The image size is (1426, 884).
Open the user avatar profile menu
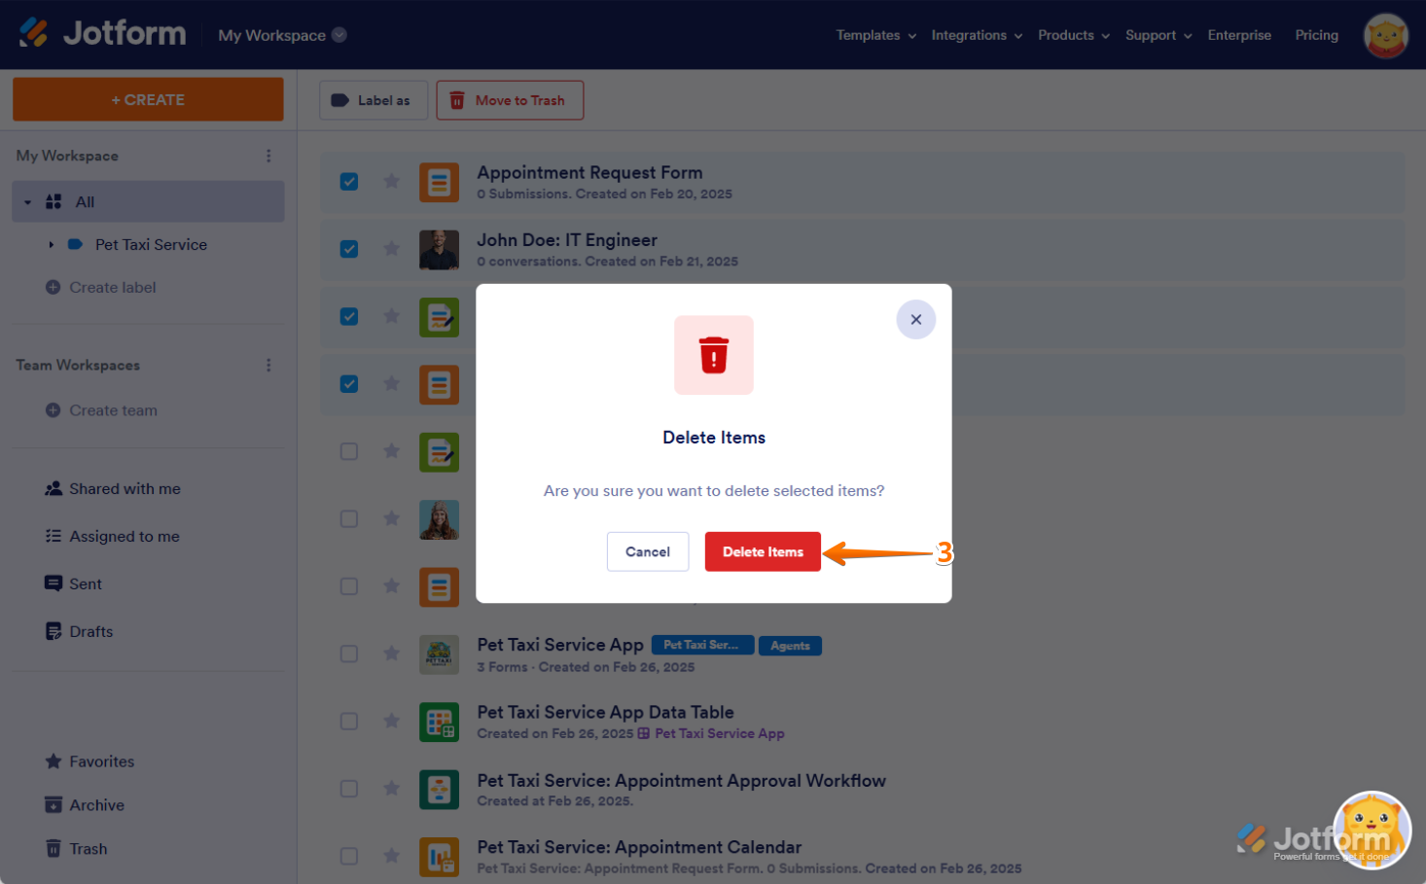pyautogui.click(x=1386, y=36)
